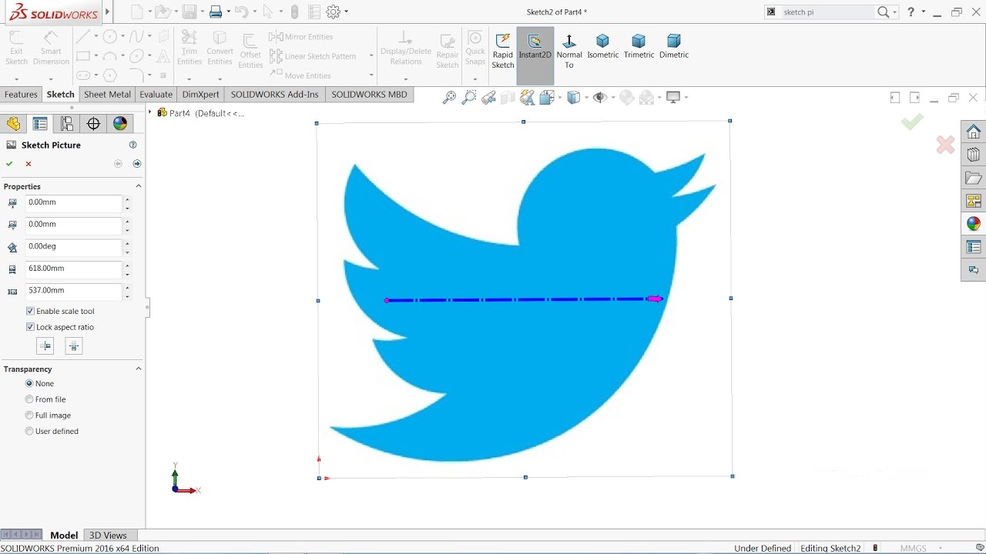
Task: Cancel sketch with red corner X
Action: 945,145
